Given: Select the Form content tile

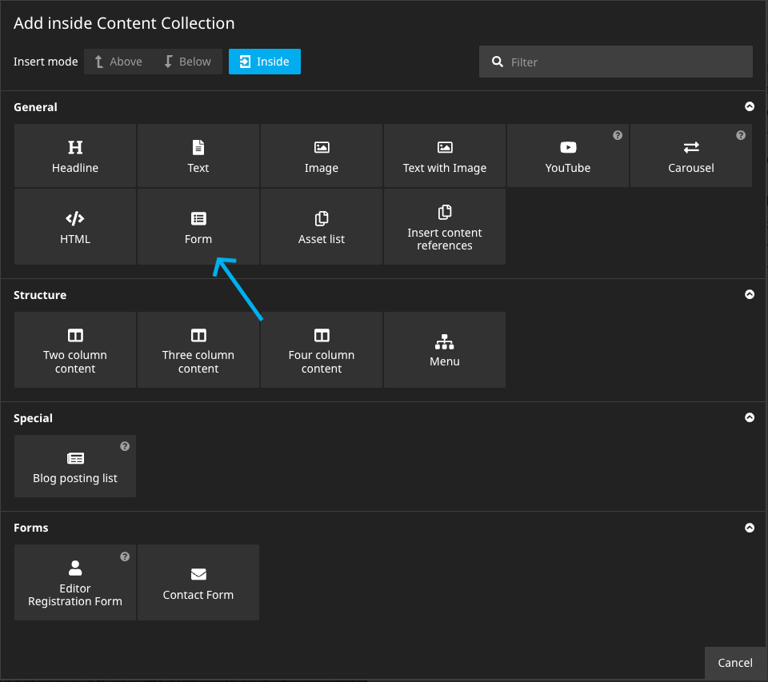Looking at the screenshot, I should [198, 226].
